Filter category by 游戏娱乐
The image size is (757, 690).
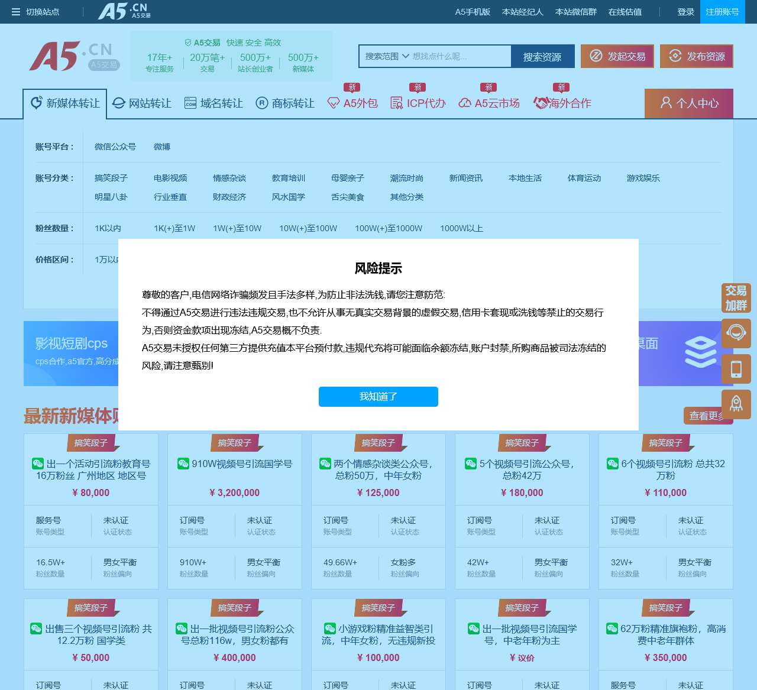click(x=643, y=178)
